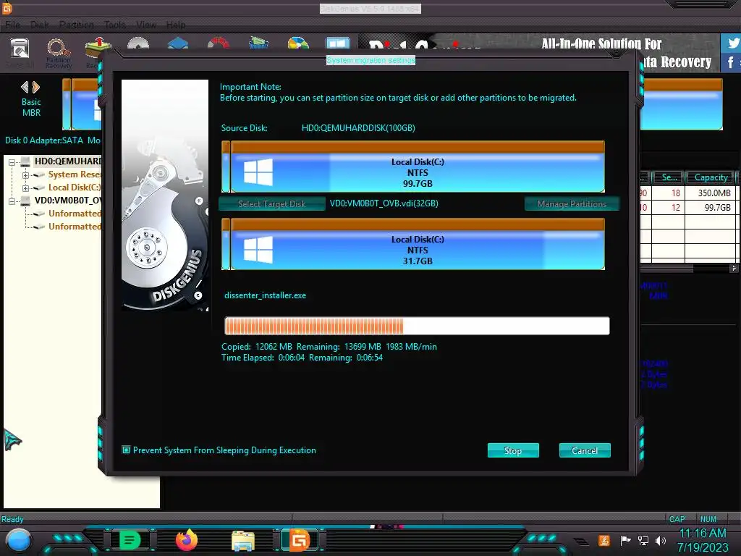741x556 pixels.
Task: Open the green notes app on taskbar
Action: [x=130, y=539]
